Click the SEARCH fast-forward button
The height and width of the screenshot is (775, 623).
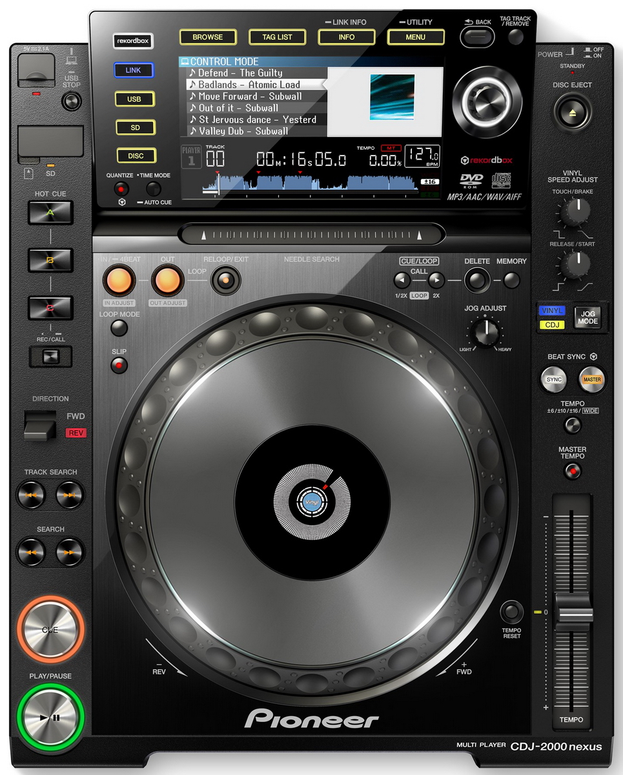(x=70, y=552)
